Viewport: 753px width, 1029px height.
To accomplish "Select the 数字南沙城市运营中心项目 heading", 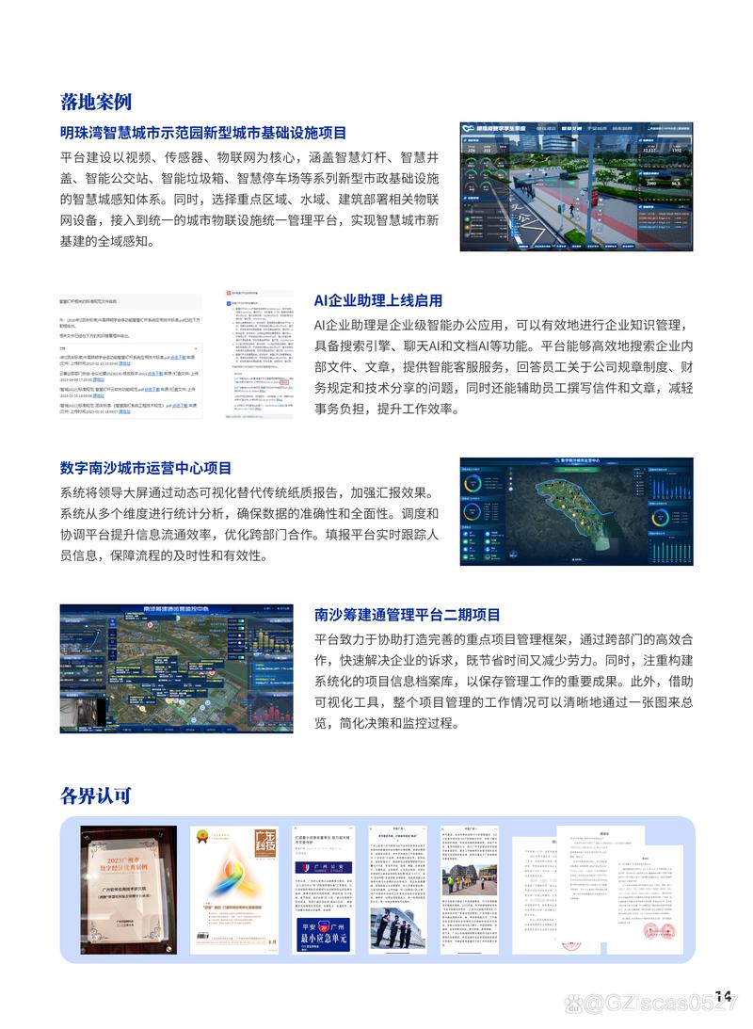I will [146, 468].
